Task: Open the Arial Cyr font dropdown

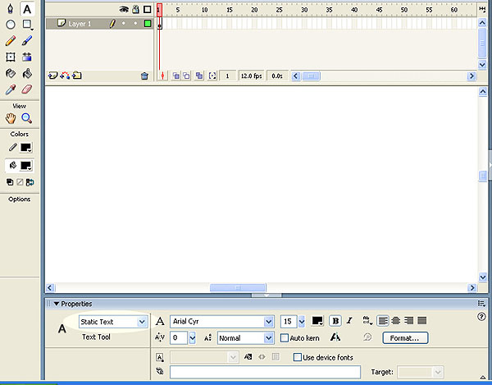Action: tap(268, 322)
